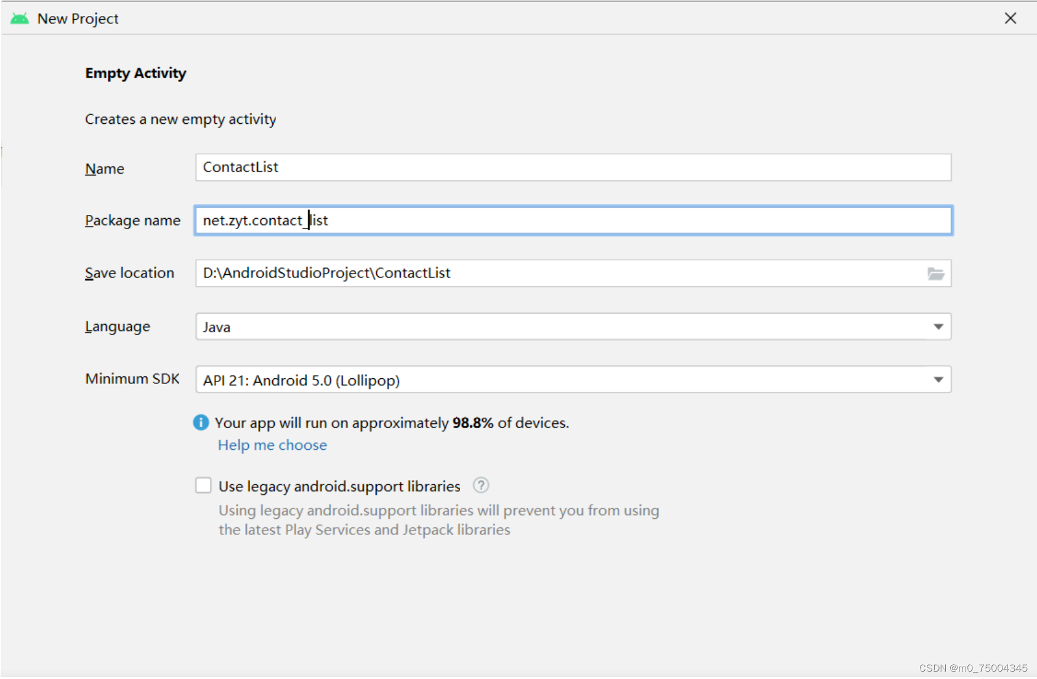Screen dimensions: 1037x679
Task: Expand the Minimum SDK dropdown arrow
Action: click(x=938, y=380)
